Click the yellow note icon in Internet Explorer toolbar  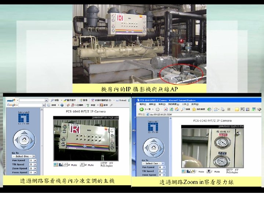237,109
